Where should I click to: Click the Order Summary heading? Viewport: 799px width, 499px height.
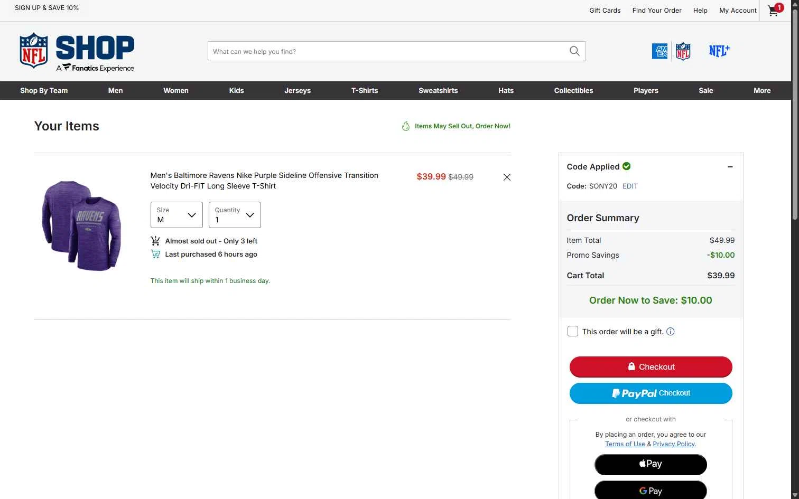[603, 218]
